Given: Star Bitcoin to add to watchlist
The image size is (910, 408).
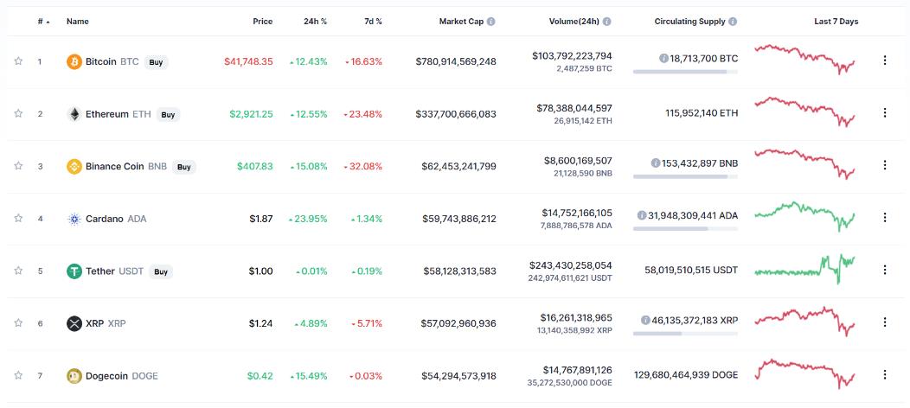Looking at the screenshot, I should pyautogui.click(x=18, y=61).
